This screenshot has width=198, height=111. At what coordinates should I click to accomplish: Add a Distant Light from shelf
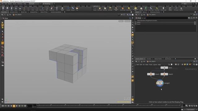[129, 9]
